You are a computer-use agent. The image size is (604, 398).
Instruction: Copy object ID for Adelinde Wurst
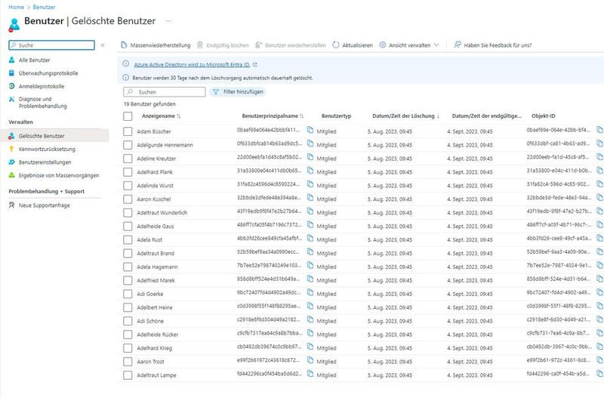[x=599, y=184]
